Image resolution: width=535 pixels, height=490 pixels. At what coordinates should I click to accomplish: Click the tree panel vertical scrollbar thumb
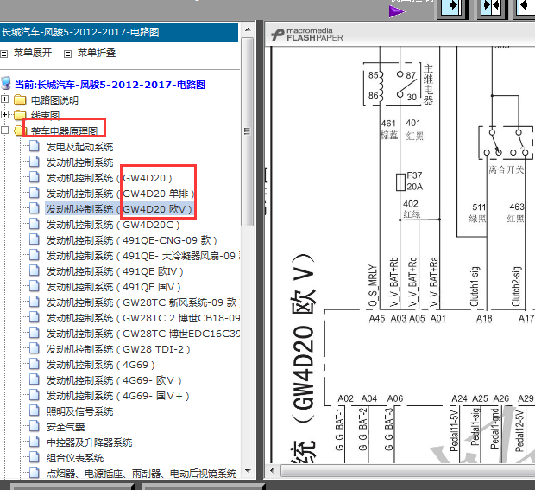[x=248, y=131]
